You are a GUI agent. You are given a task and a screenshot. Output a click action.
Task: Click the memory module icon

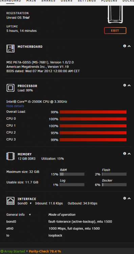point(10,156)
